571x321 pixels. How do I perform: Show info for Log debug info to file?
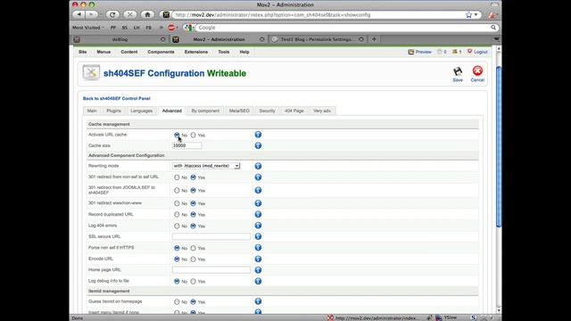pos(258,282)
